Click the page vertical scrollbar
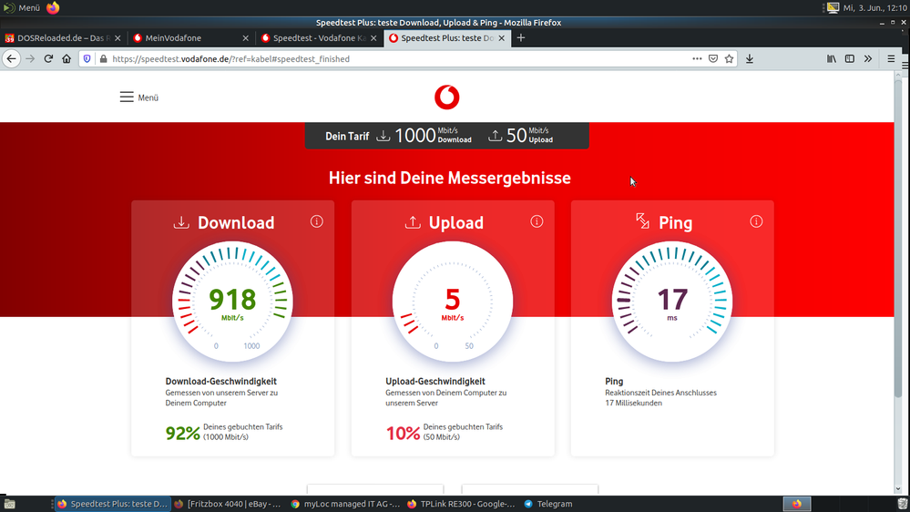The image size is (910, 512). [x=898, y=240]
